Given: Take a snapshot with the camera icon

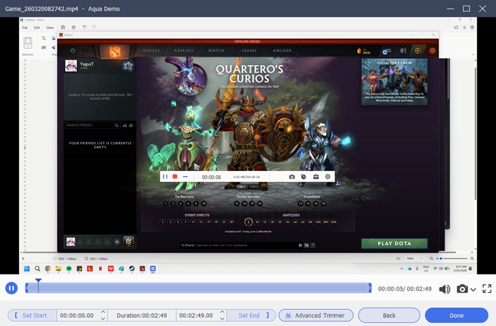Looking at the screenshot, I should (x=462, y=289).
